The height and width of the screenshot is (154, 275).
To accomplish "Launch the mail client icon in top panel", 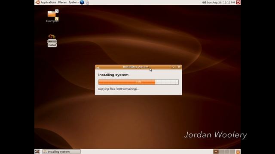I will pos(87,2).
